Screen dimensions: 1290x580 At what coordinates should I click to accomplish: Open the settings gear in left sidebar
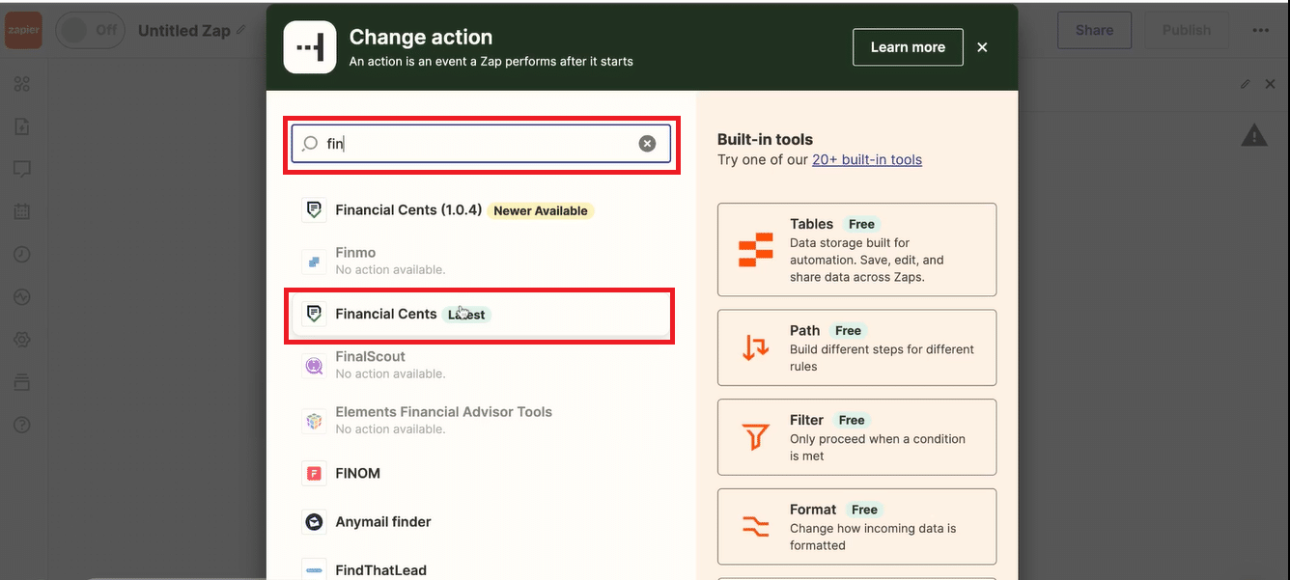coord(22,340)
